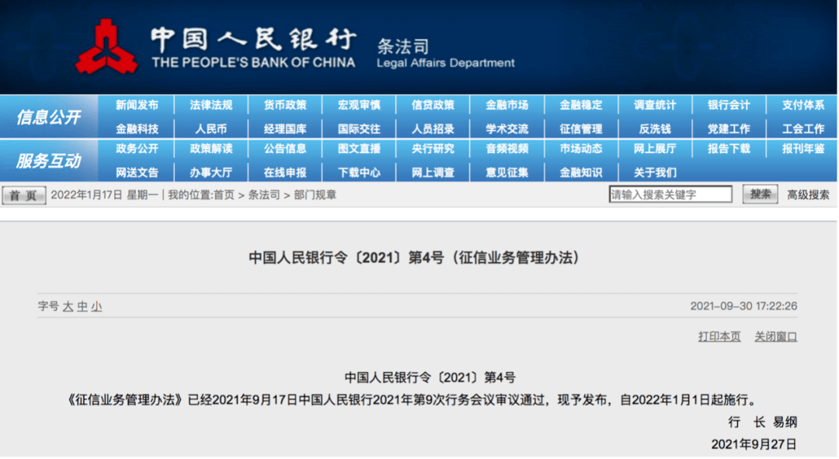The image size is (839, 459).
Task: Select 信贷政策 in navigation
Action: [433, 105]
